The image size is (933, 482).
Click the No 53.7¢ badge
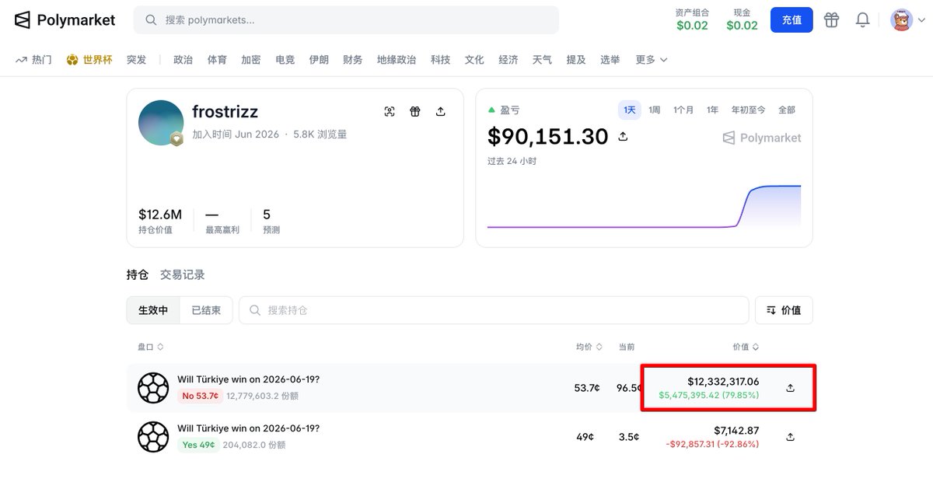[201, 396]
